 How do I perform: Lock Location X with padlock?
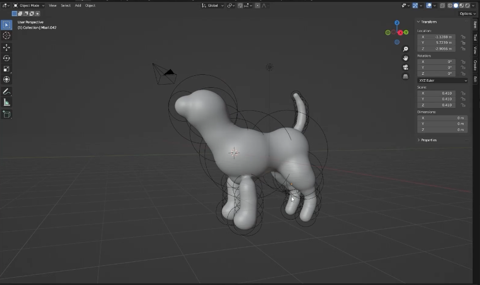click(463, 37)
